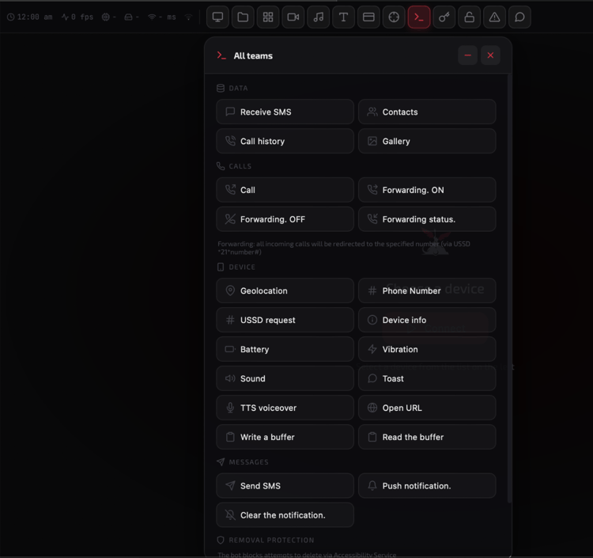Click the Battery button

[x=285, y=349]
